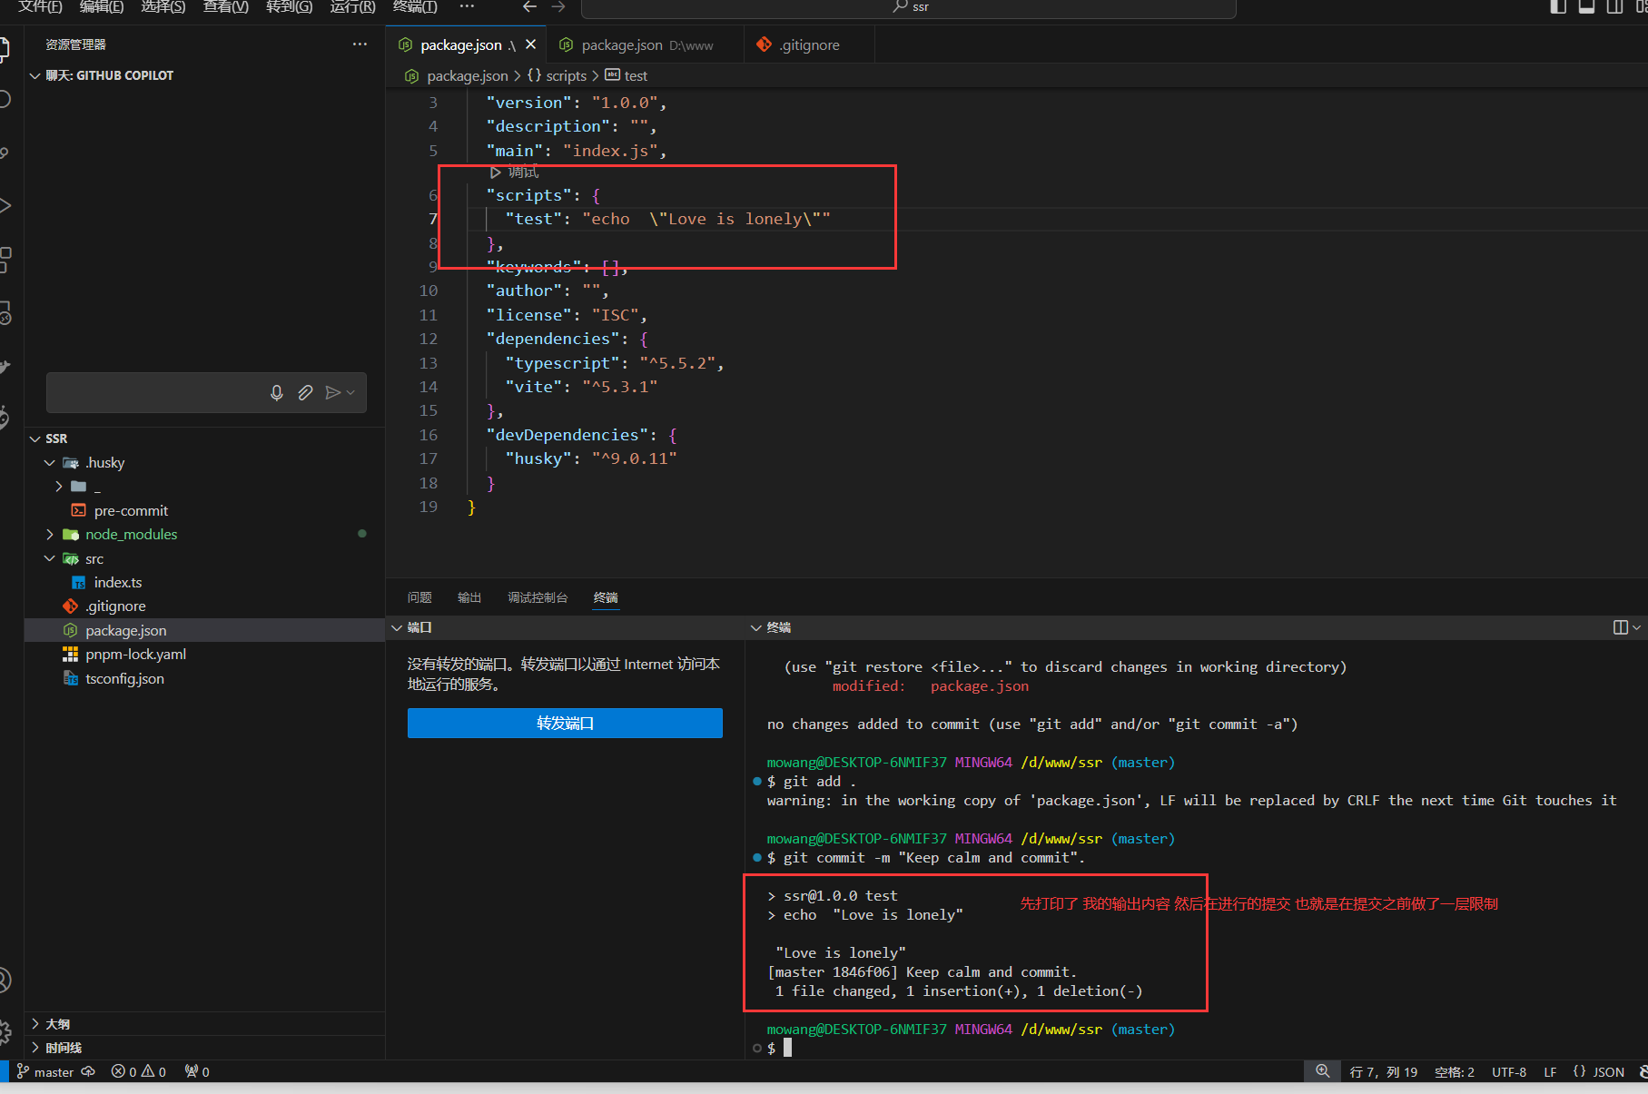Open the terminal split dropdown chevron
Screen dimensions: 1648x1094
pos(1637,628)
